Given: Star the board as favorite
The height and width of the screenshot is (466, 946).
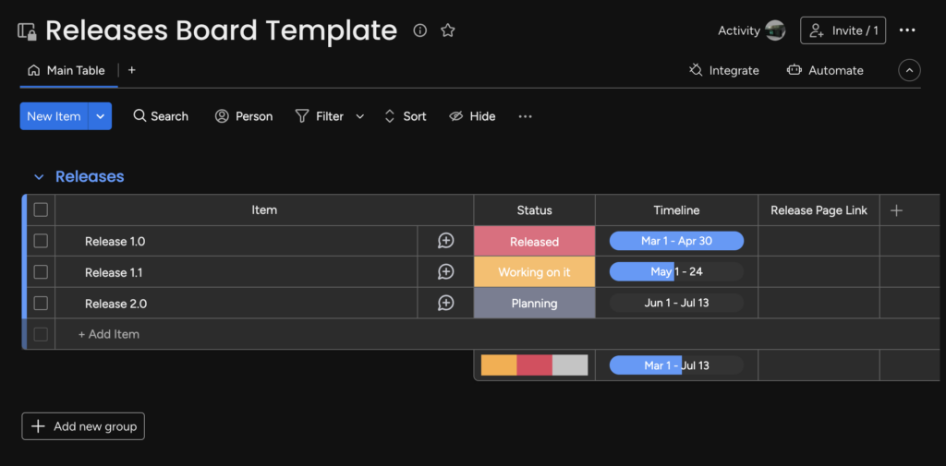Looking at the screenshot, I should click(x=448, y=30).
